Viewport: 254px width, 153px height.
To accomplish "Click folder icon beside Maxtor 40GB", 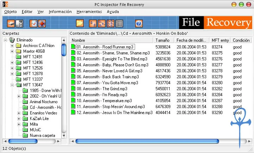I will 18,51.
